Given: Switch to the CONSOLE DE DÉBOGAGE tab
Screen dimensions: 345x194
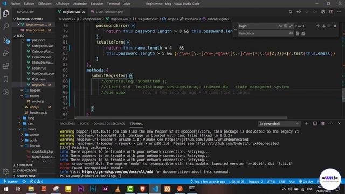Looking at the screenshot, I should (109, 124).
